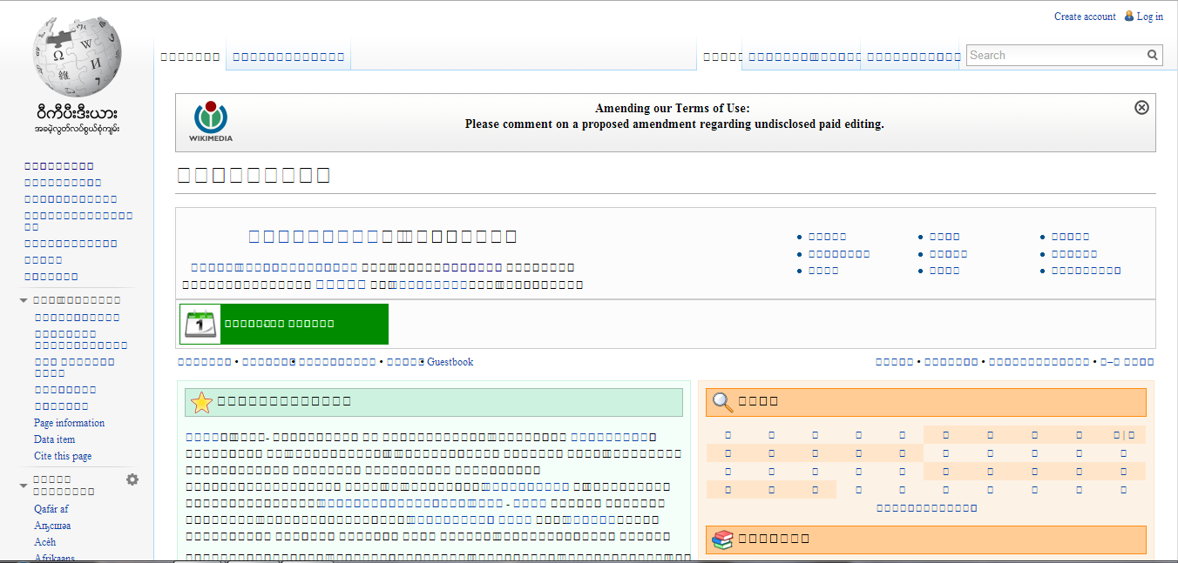The image size is (1178, 563).
Task: Click the user icon beside Log in
Action: (x=1129, y=16)
